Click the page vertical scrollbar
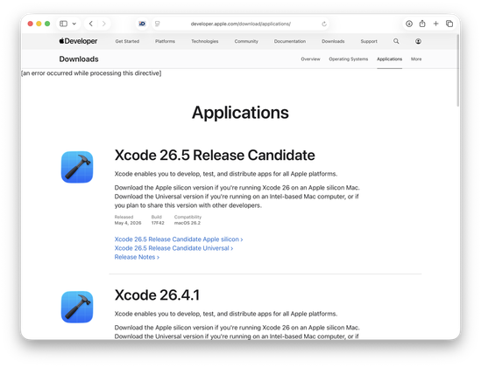This screenshot has width=481, height=367. (x=458, y=70)
